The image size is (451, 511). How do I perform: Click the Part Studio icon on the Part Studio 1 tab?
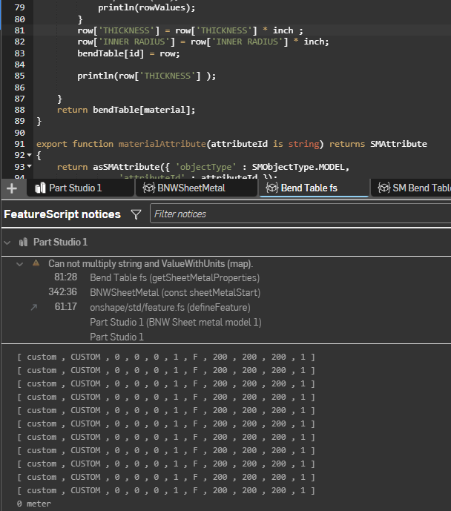(40, 188)
